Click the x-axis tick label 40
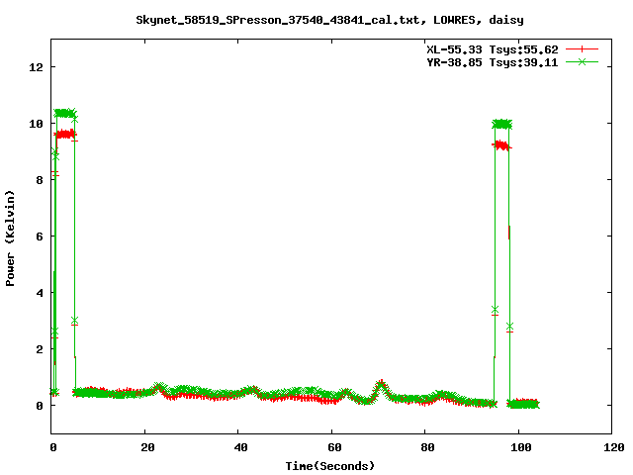The width and height of the screenshot is (633, 475). 241,447
